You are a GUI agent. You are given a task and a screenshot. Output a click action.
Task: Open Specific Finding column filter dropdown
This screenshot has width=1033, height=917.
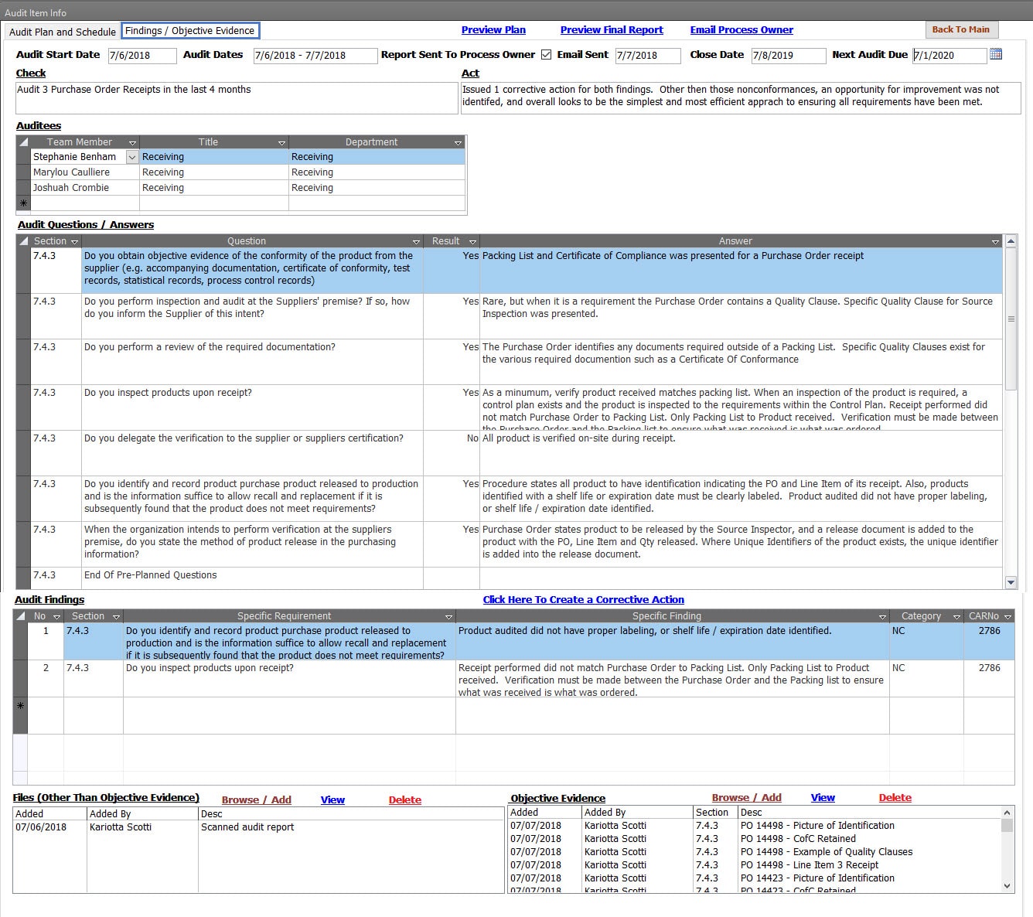pyautogui.click(x=882, y=617)
